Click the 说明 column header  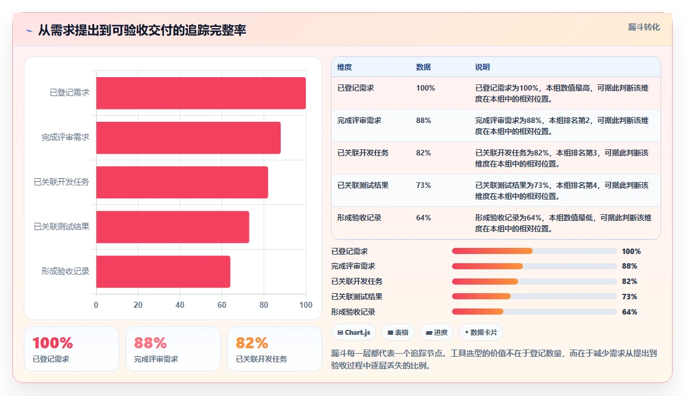pyautogui.click(x=483, y=67)
